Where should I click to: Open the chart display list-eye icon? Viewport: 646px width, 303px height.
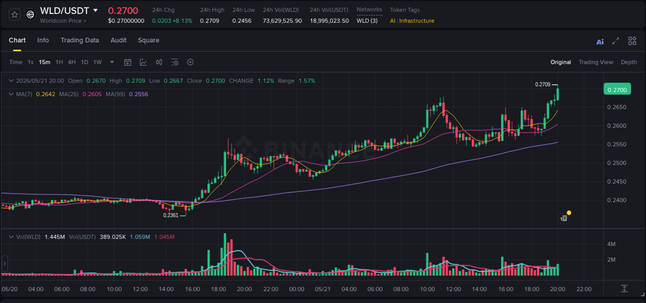[175, 62]
